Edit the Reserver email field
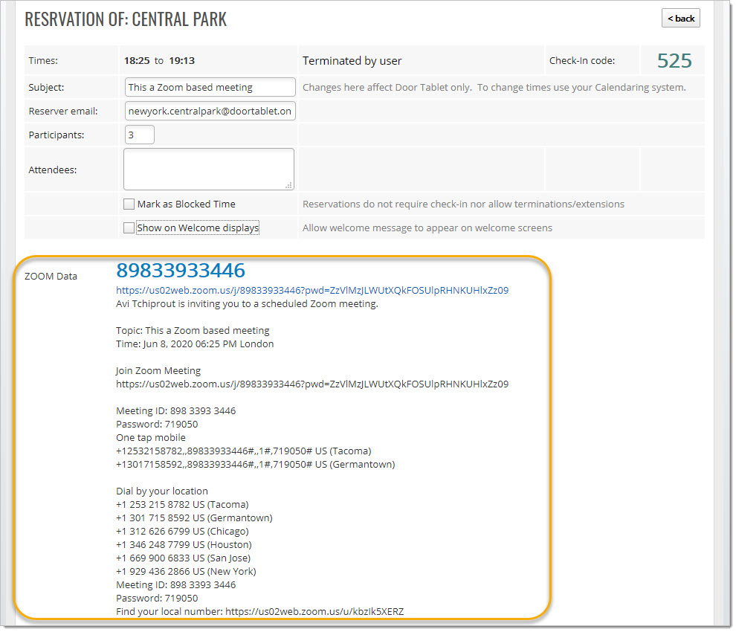Viewport: 736px width, 632px height. pos(210,112)
